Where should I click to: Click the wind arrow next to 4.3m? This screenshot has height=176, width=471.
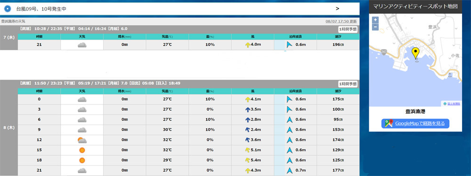click(248, 171)
